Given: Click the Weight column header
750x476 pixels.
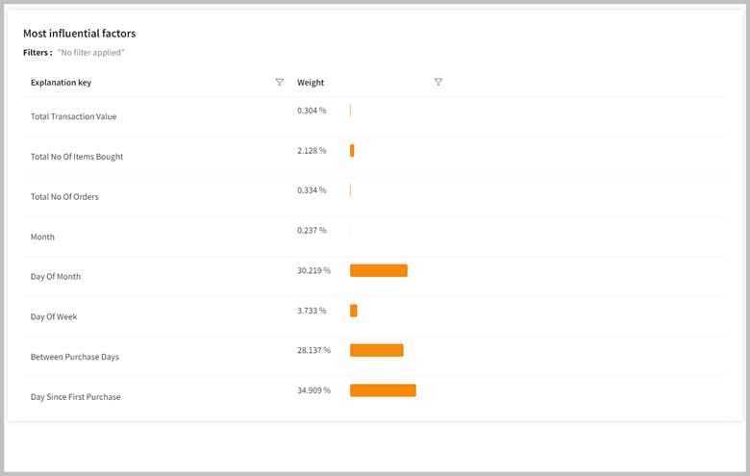Looking at the screenshot, I should click(311, 83).
